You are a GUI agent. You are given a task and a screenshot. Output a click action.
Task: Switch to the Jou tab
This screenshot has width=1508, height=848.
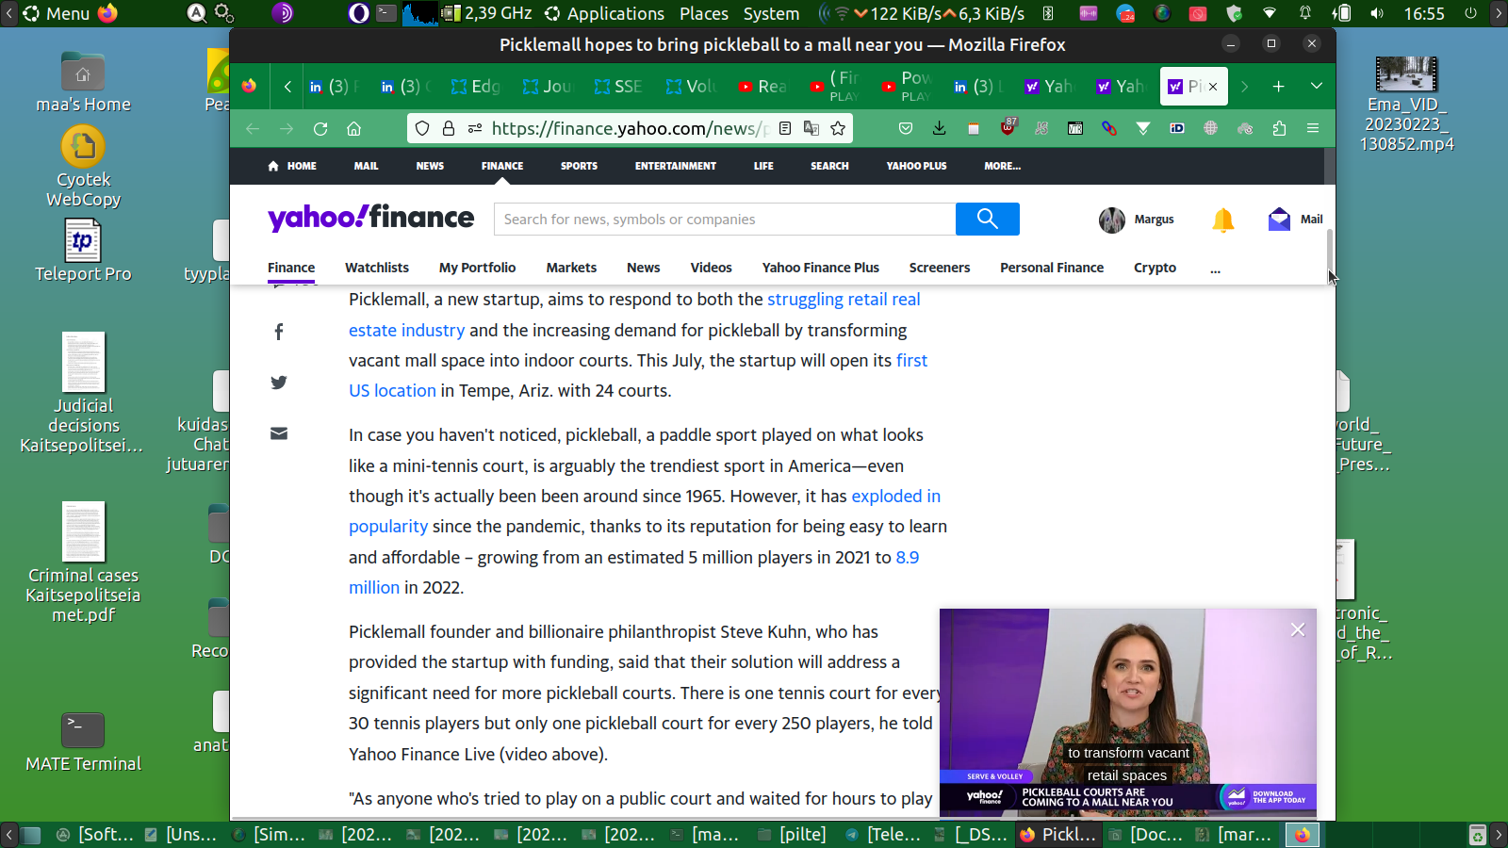tap(548, 87)
